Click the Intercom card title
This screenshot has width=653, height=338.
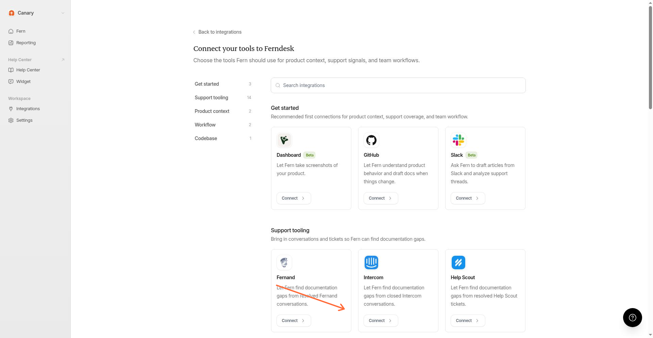(373, 277)
